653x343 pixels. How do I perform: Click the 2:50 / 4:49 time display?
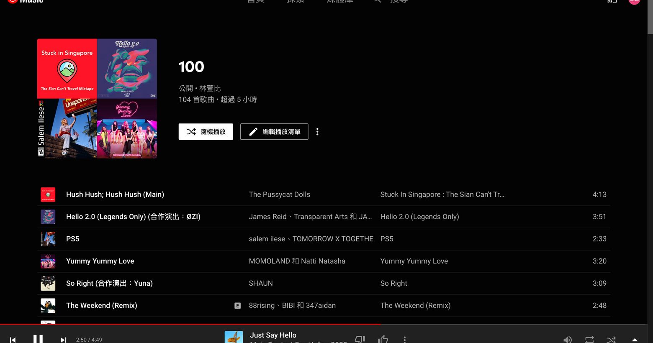[89, 340]
